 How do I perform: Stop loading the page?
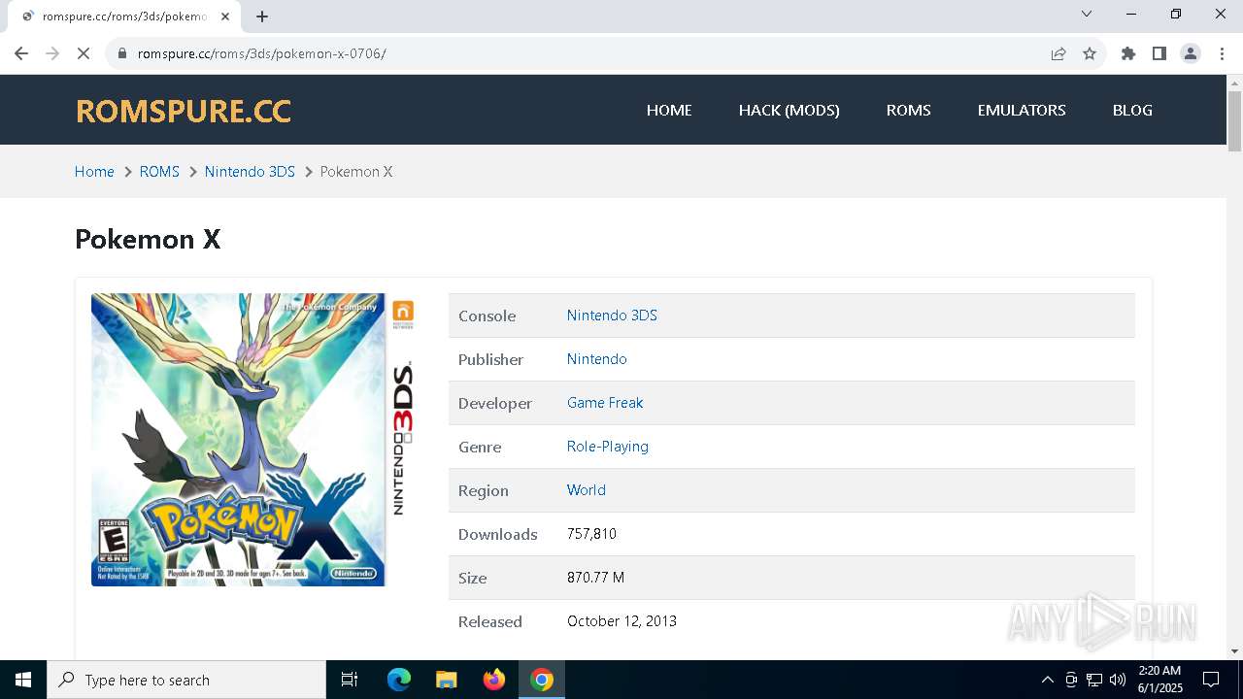point(84,53)
